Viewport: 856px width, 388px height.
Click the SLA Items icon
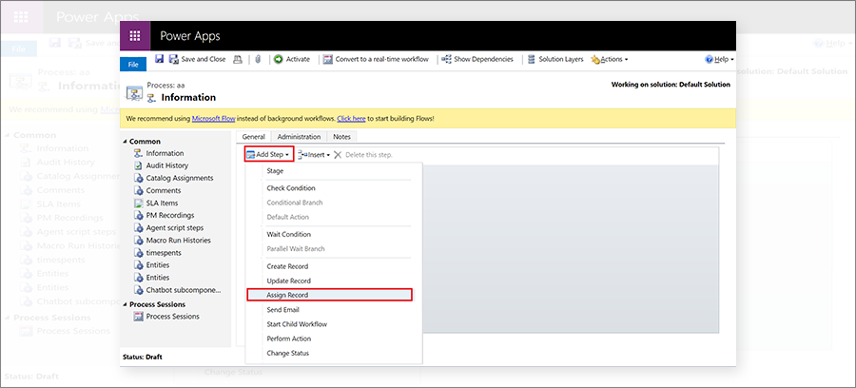[138, 203]
